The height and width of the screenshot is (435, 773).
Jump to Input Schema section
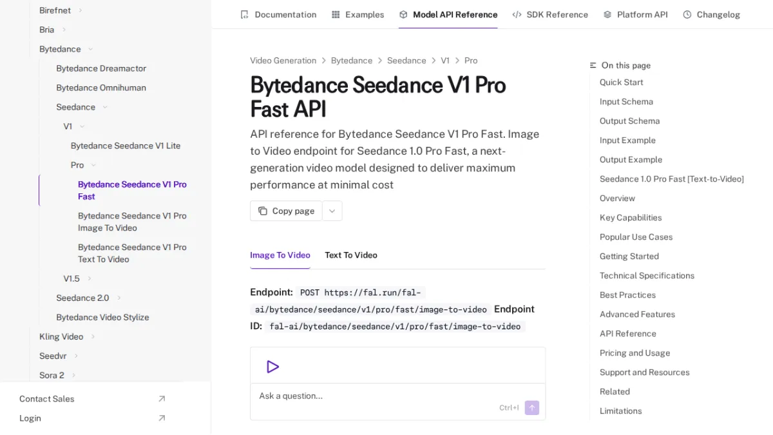(x=626, y=102)
